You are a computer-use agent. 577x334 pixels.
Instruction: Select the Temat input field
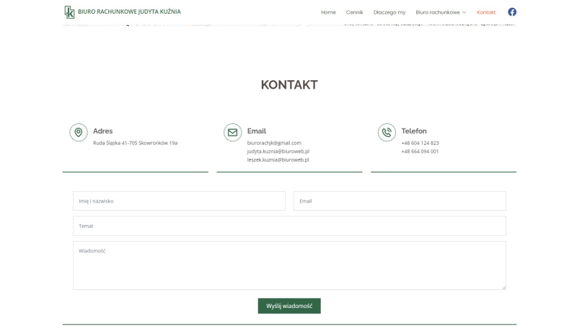pos(289,226)
